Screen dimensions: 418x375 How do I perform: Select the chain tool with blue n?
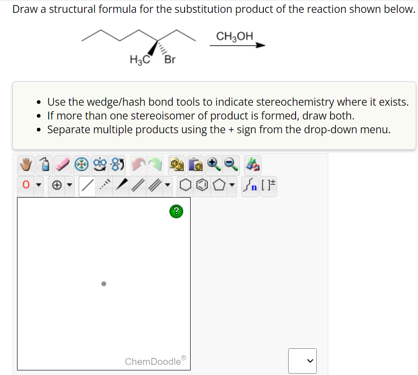[250, 186]
